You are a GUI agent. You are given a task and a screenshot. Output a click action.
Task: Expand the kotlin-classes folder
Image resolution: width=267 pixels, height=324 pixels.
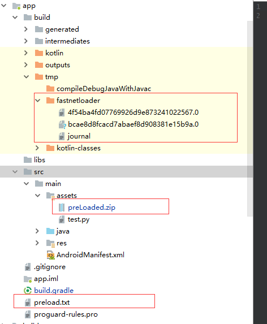point(37,148)
